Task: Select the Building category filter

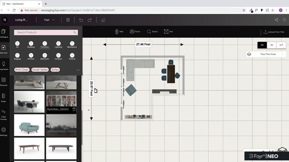Action: tap(31, 45)
